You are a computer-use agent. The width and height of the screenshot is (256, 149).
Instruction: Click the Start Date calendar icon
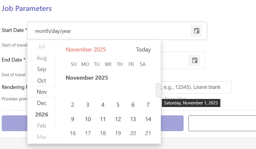coord(197,31)
